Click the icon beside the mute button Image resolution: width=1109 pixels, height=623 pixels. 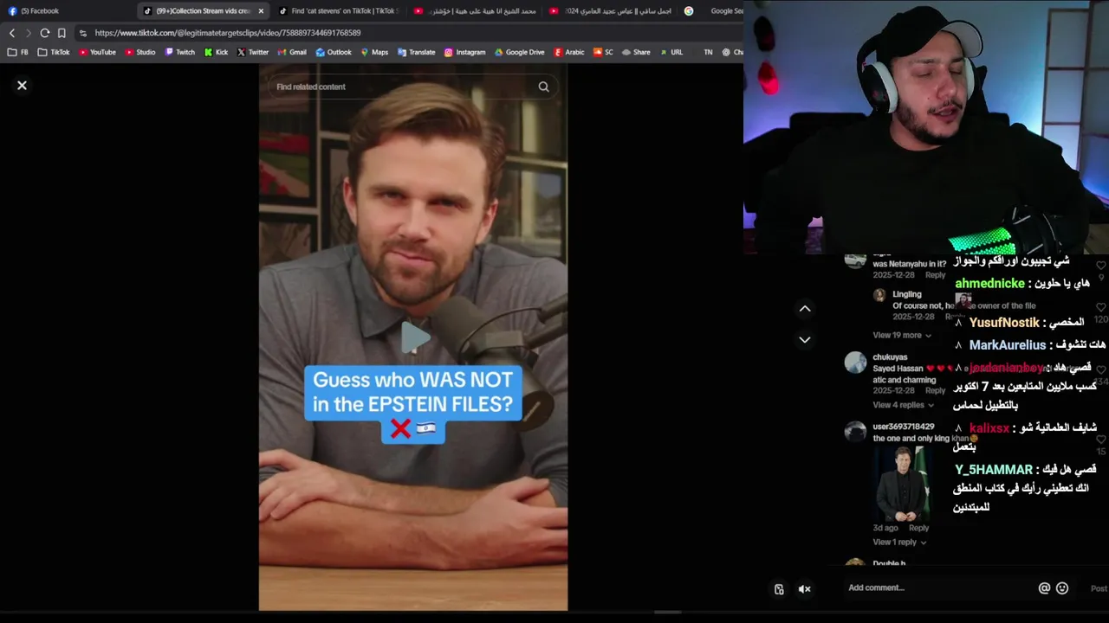pos(779,589)
